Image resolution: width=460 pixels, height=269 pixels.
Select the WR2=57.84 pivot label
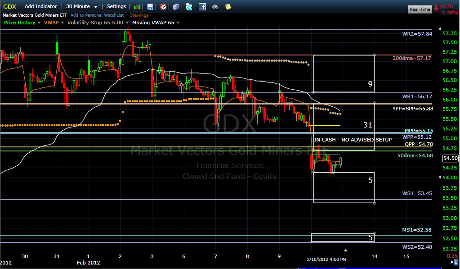coord(417,34)
